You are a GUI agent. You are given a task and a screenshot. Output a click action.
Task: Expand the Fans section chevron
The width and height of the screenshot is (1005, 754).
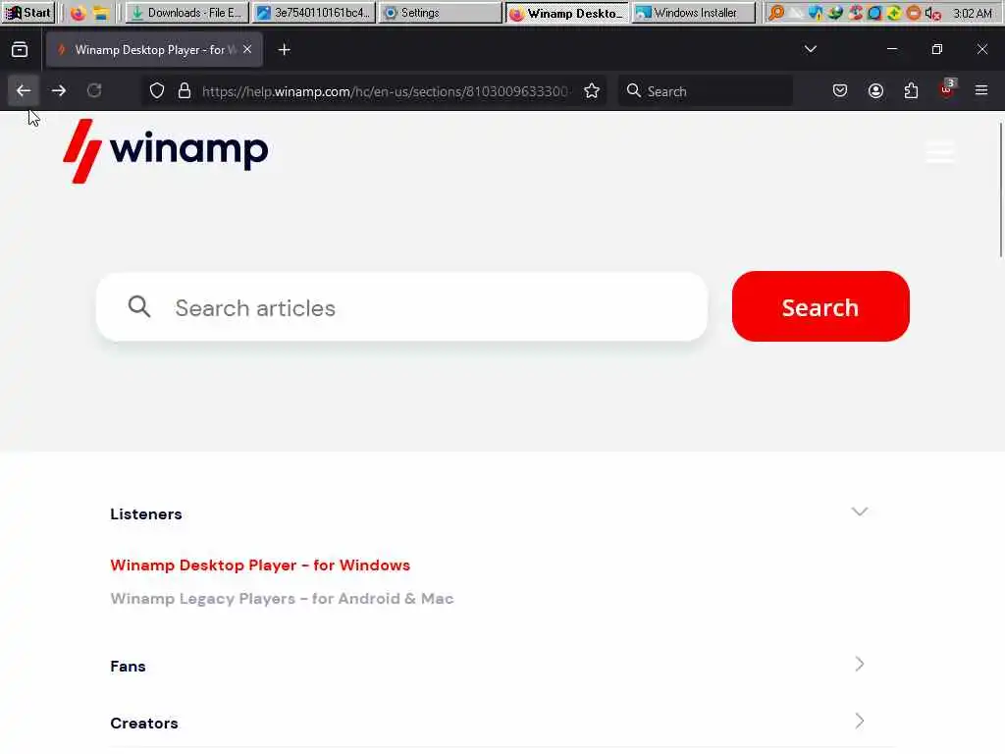tap(860, 665)
